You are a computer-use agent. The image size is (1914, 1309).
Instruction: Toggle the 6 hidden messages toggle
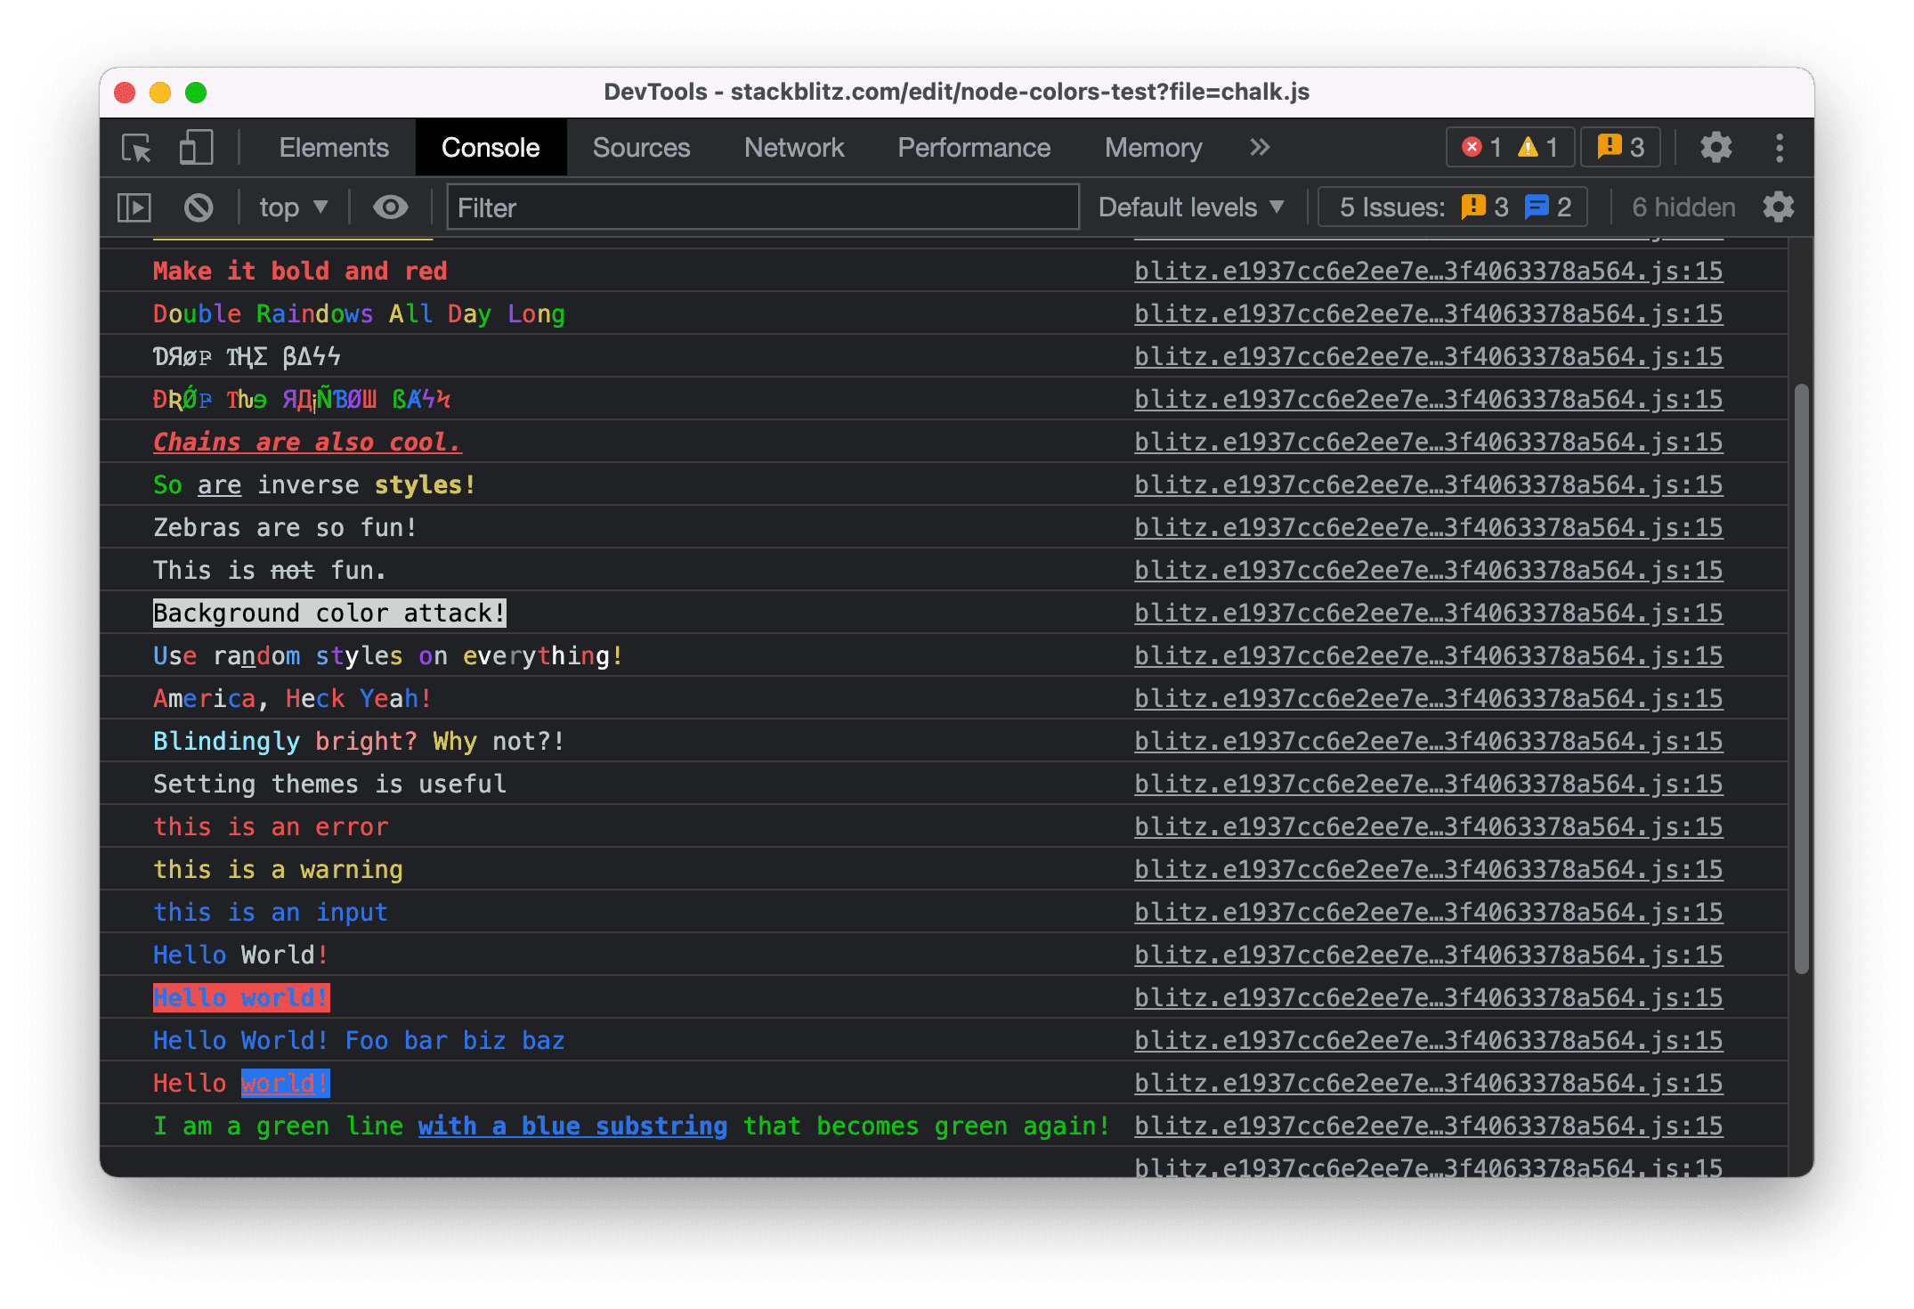click(x=1680, y=208)
